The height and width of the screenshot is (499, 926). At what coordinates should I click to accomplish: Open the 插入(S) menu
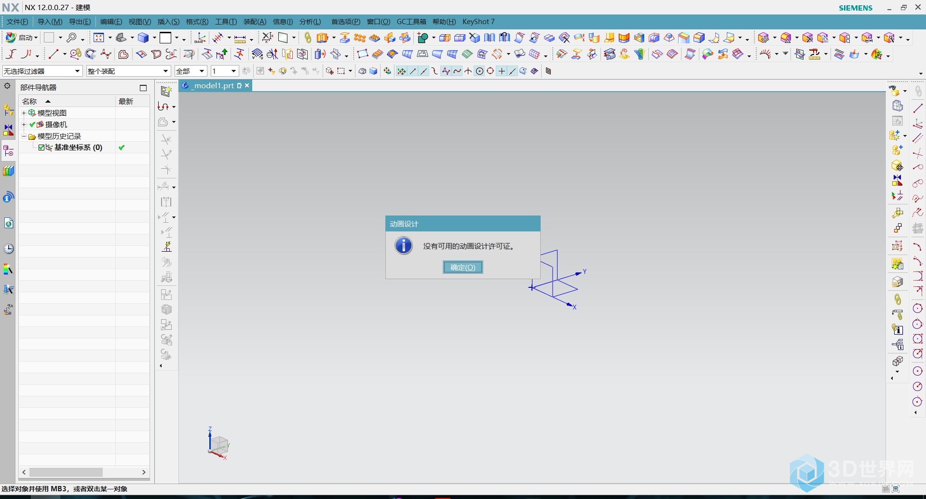tap(168, 22)
